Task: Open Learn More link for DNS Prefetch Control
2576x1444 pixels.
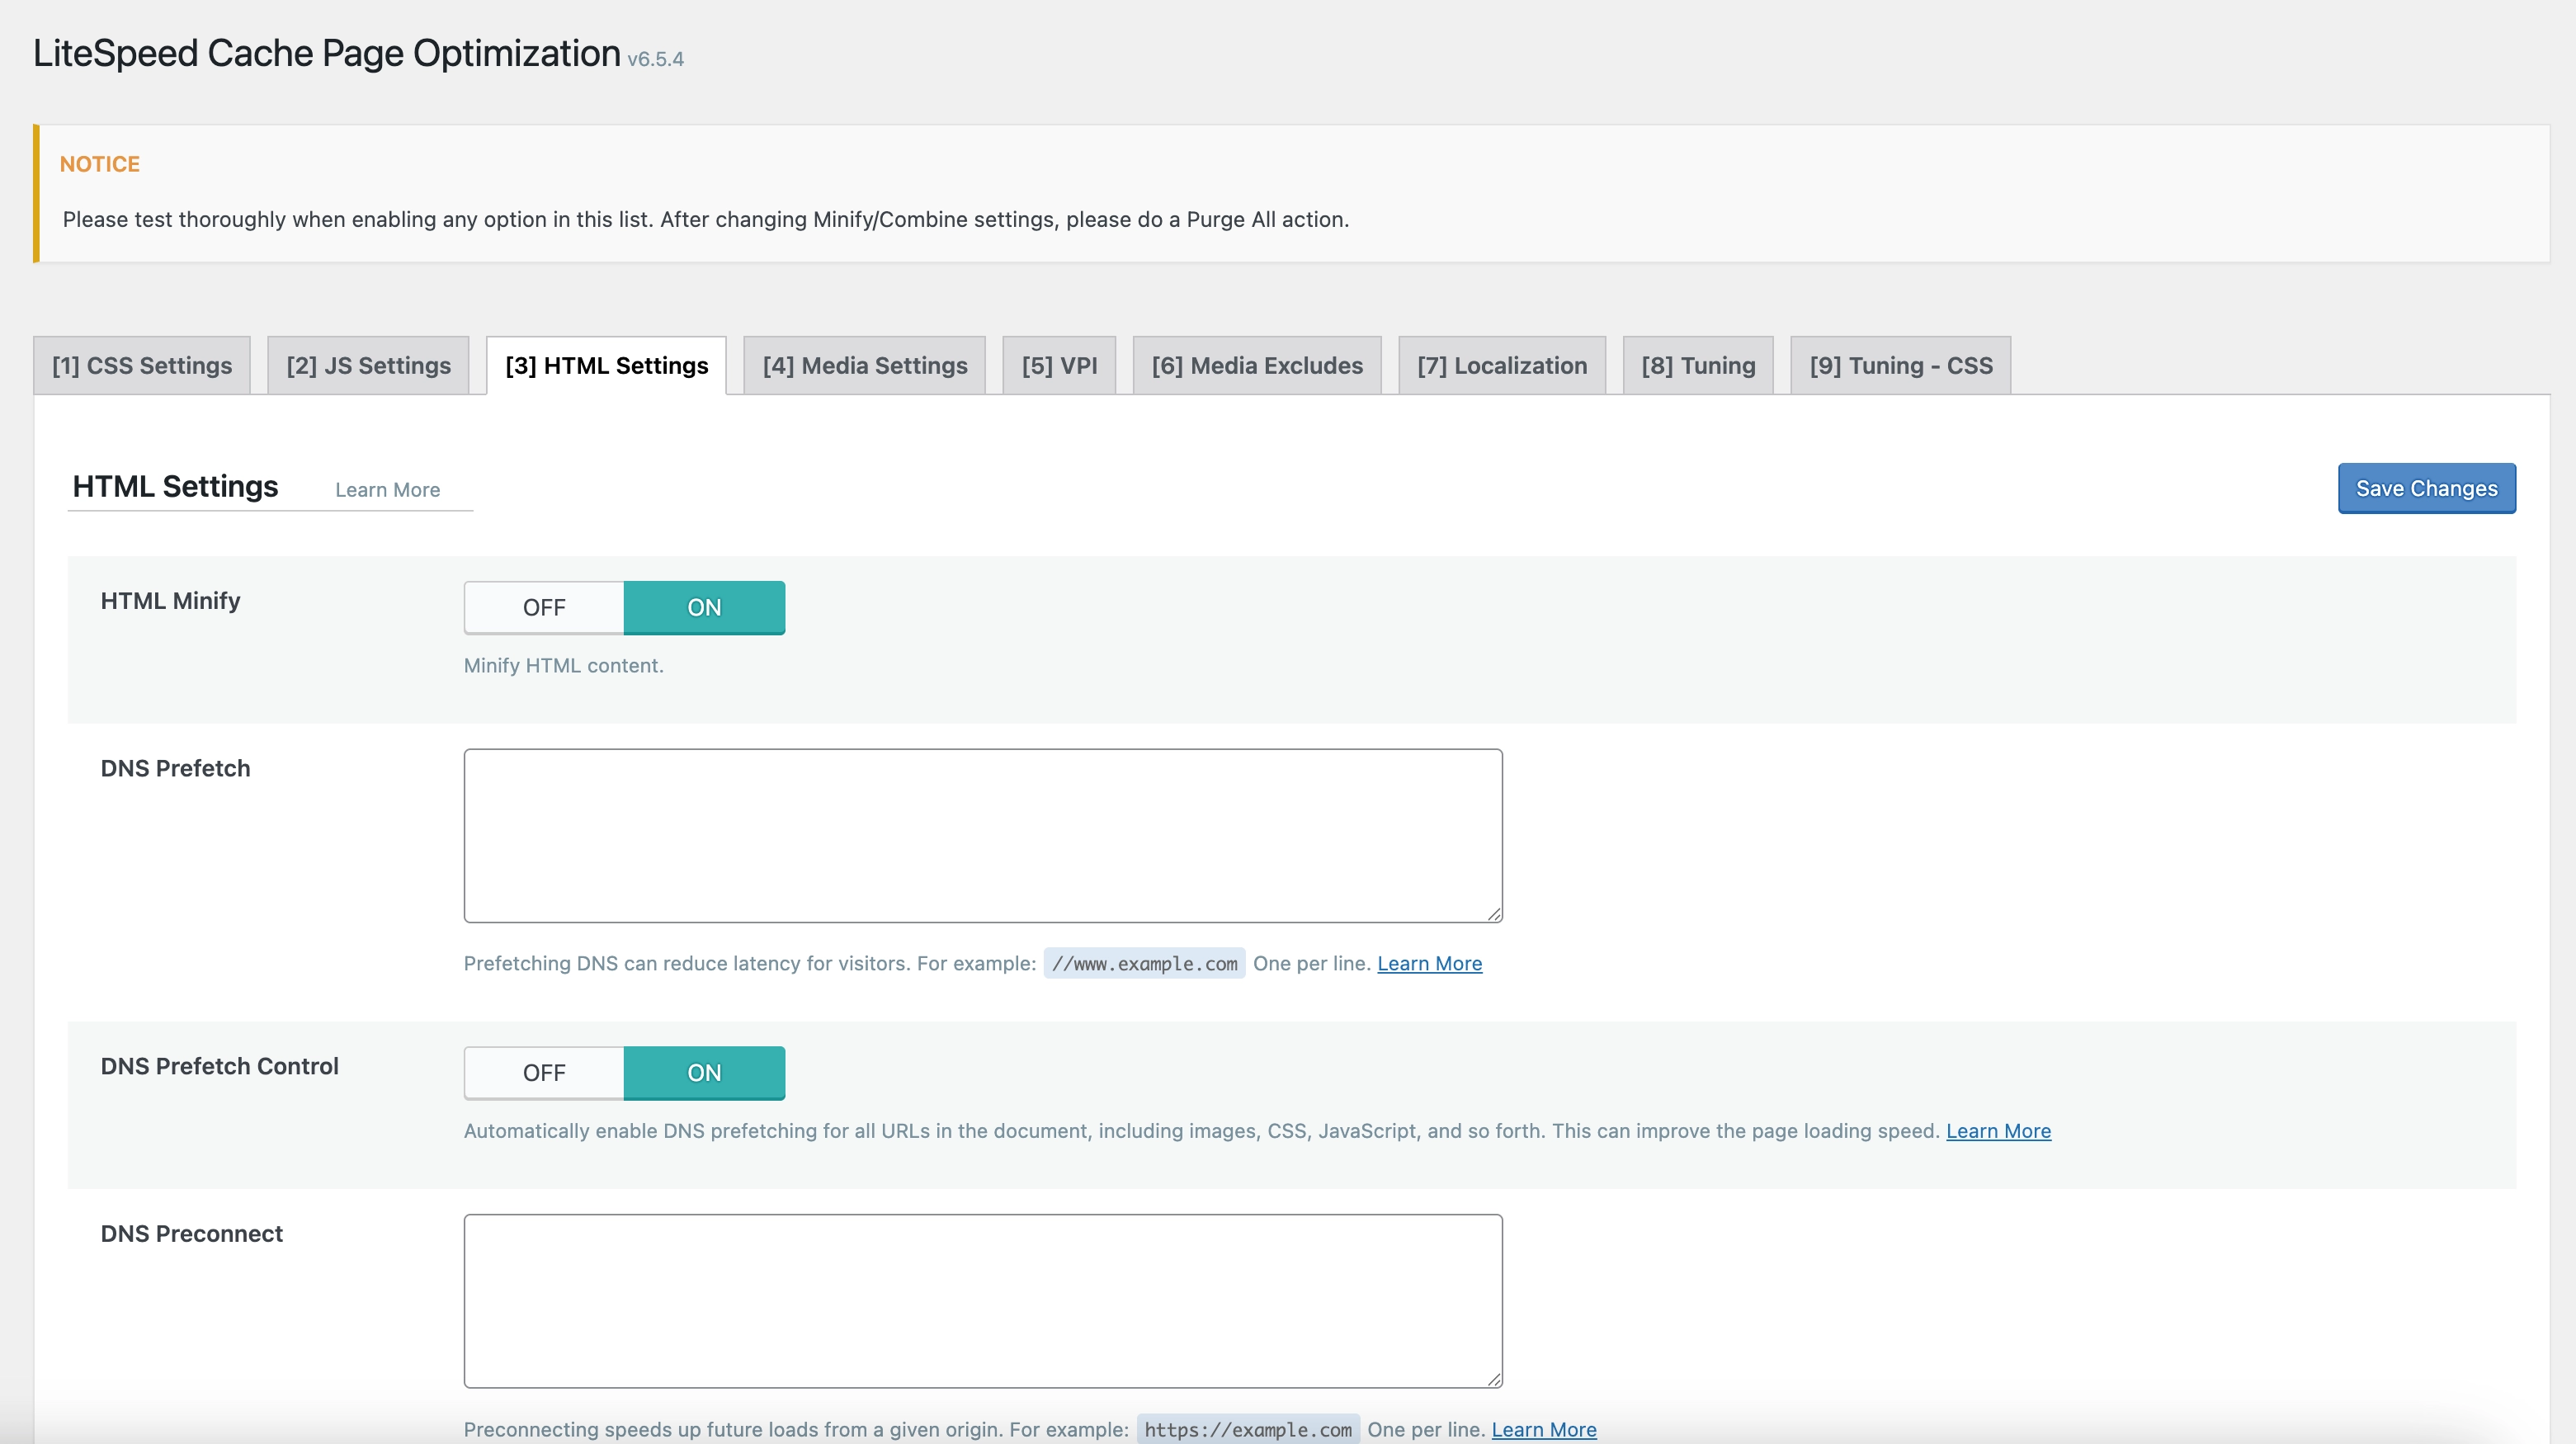Action: [1998, 1131]
